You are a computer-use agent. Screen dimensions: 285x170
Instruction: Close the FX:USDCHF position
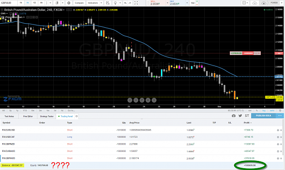coord(281,137)
